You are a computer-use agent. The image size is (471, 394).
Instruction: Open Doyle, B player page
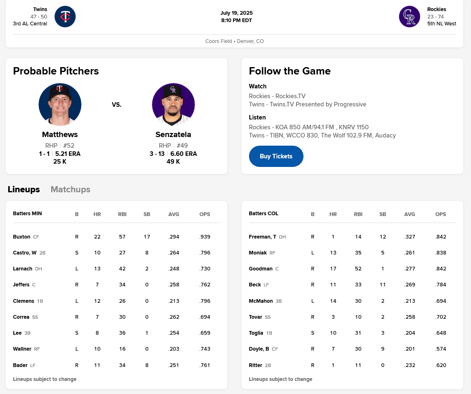tap(259, 349)
